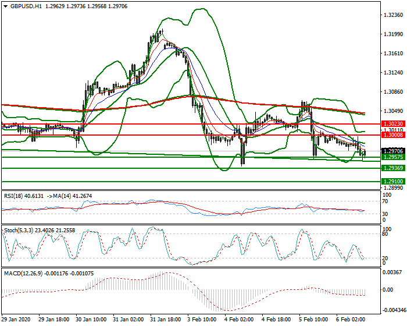Select the 30 Jan 10:00 time label

[x=91, y=319]
